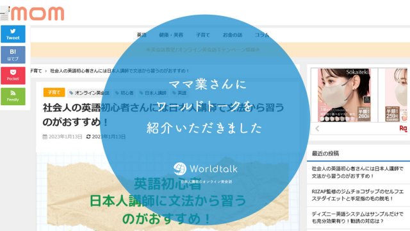Open the 英語 menu item
This screenshot has height=231, width=410.
[142, 35]
